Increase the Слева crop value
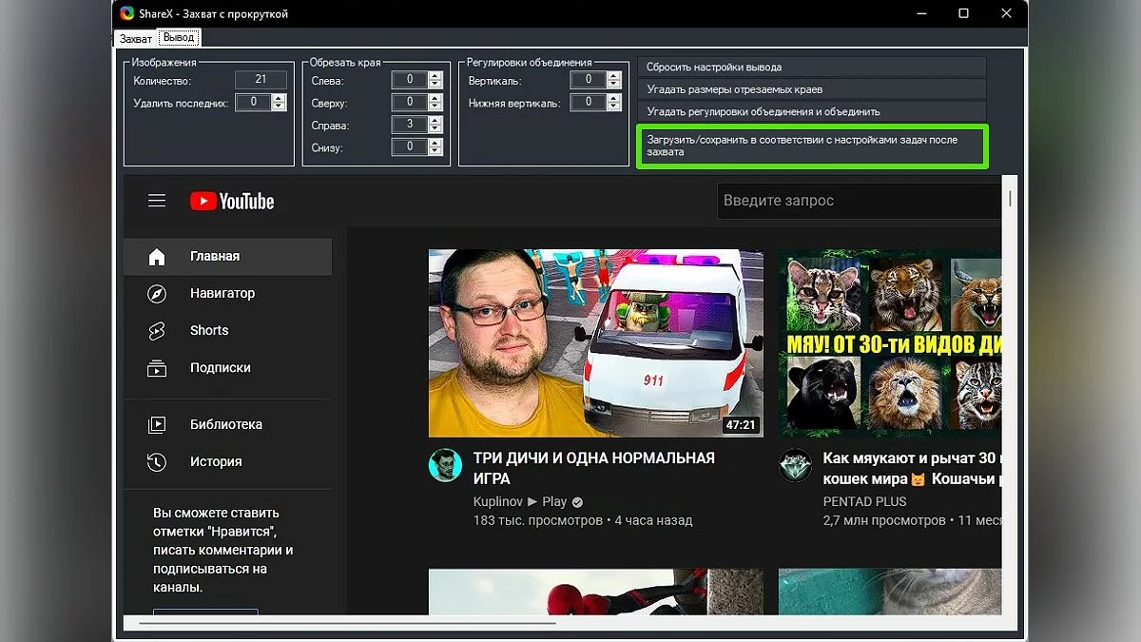Viewport: 1141px width, 642px height. tap(435, 76)
